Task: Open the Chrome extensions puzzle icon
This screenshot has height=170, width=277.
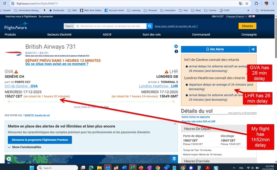Action: pyautogui.click(x=256, y=3)
